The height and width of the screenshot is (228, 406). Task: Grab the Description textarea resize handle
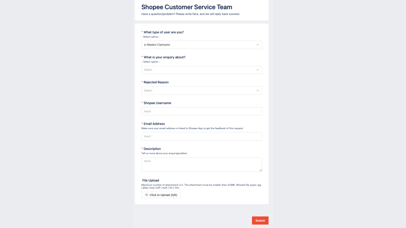point(261,170)
